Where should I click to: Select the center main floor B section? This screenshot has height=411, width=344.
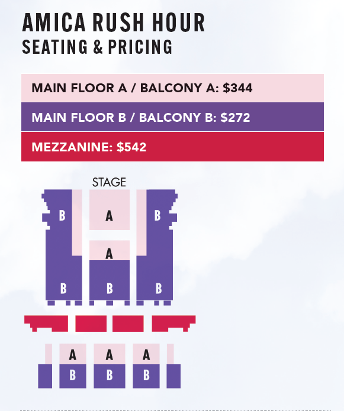click(110, 280)
